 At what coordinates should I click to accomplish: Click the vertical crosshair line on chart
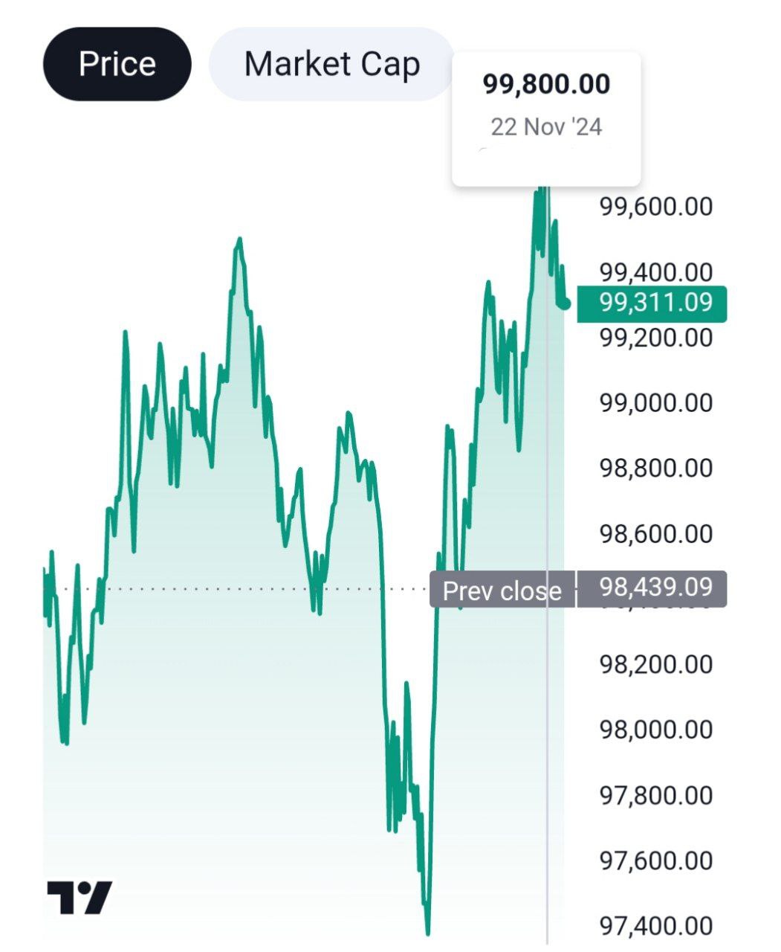548,744
